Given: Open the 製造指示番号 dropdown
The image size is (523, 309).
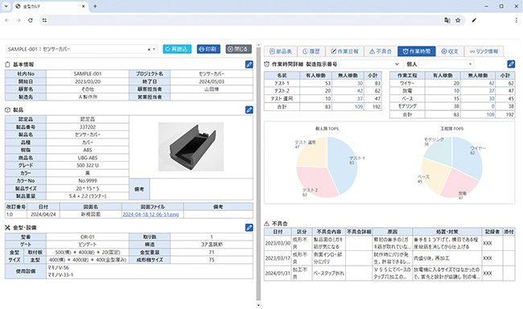Looking at the screenshot, I should (x=371, y=64).
